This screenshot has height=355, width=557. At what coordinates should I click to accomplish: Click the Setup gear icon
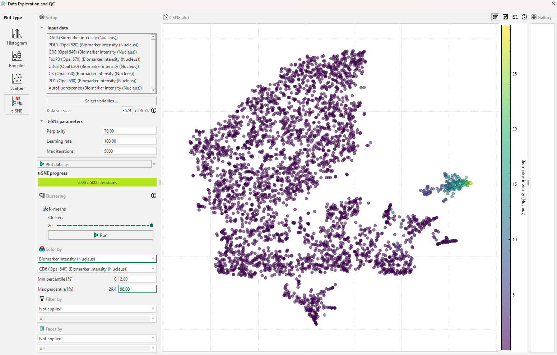pyautogui.click(x=42, y=17)
